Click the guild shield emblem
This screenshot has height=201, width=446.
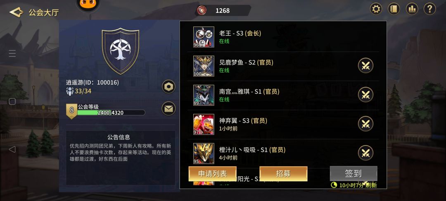coord(120,51)
